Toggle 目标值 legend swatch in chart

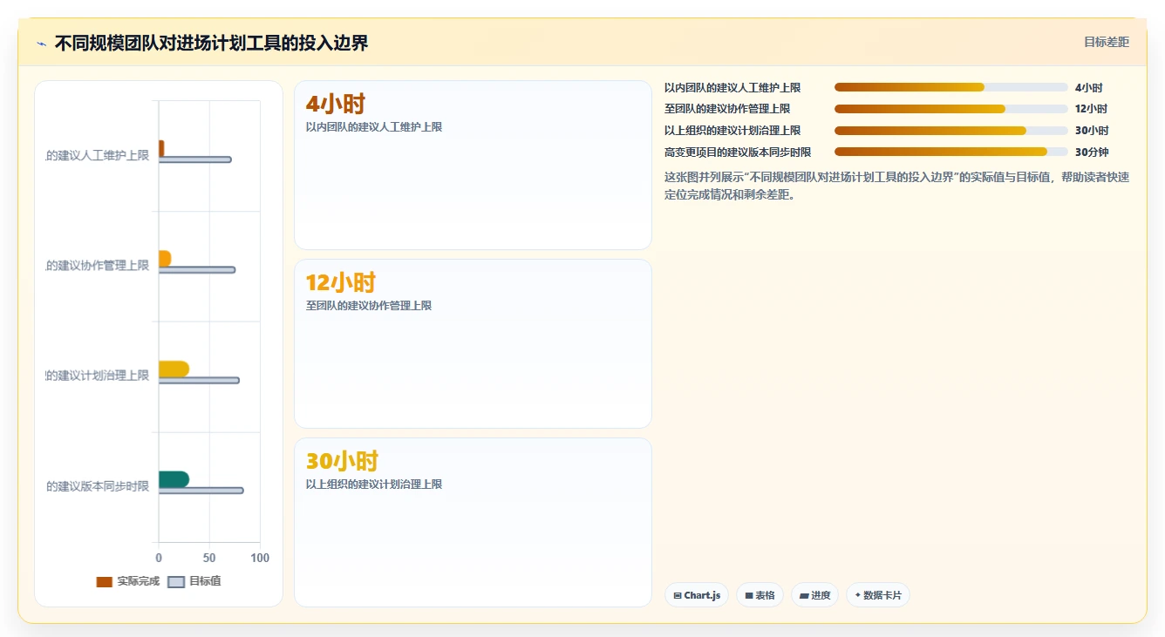176,581
